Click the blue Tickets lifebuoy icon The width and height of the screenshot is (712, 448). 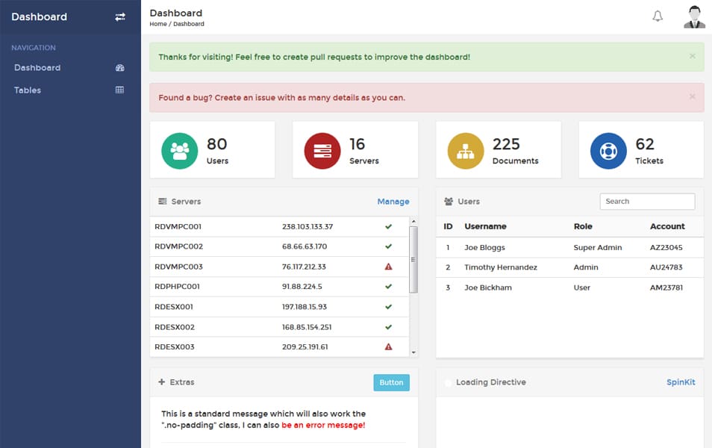608,149
